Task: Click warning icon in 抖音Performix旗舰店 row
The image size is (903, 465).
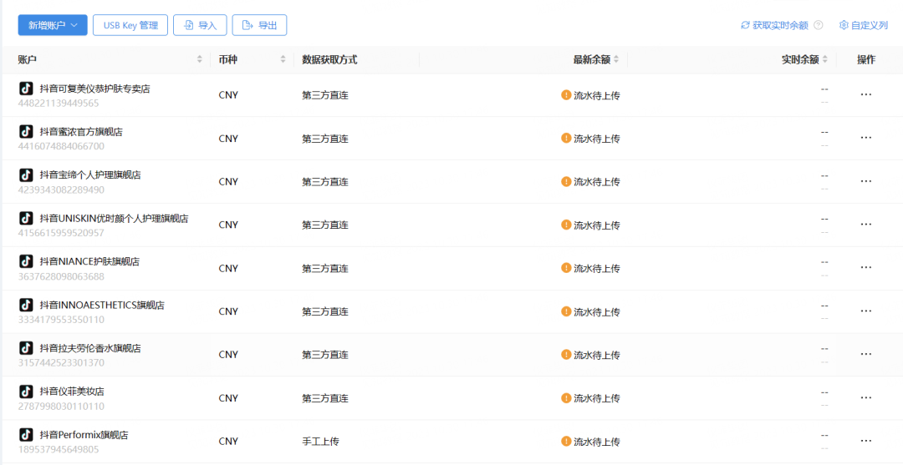Action: tap(566, 442)
